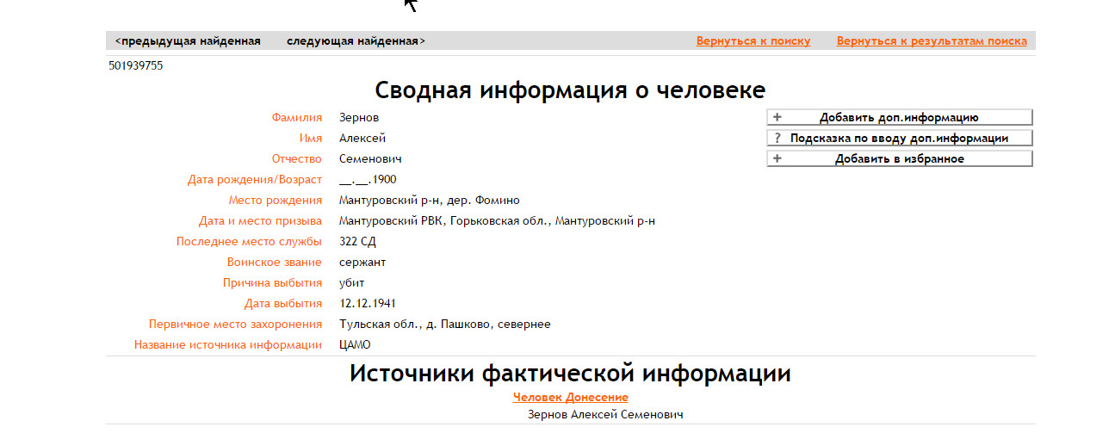Viewport: 1115px width, 433px height.
Task: Open Подсказка по вводу доп.информации
Action: pyautogui.click(x=899, y=139)
